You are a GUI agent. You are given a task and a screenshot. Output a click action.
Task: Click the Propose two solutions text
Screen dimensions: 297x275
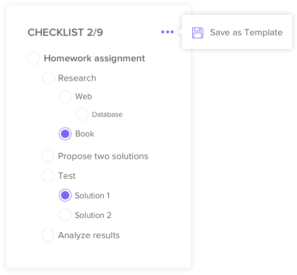[x=103, y=156]
